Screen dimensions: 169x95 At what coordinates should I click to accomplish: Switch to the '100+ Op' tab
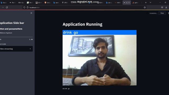(x=21, y=3)
